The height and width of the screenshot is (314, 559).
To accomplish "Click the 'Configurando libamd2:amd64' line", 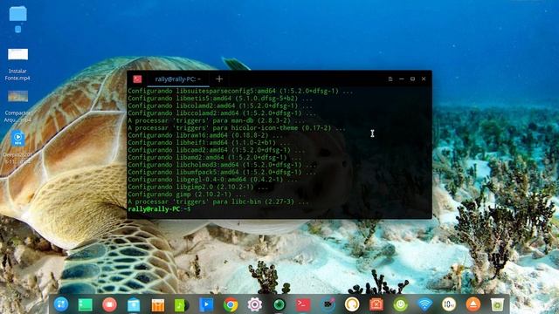I will pos(215,157).
